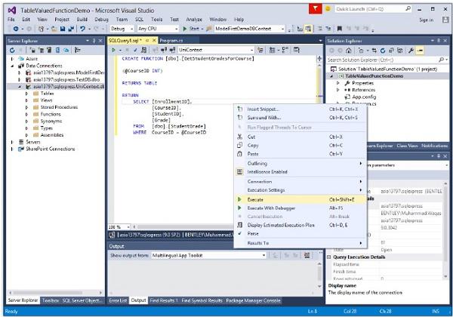Select the Functions folder in Server Explorer
Image resolution: width=453 pixels, height=317 pixels.
pos(51,114)
